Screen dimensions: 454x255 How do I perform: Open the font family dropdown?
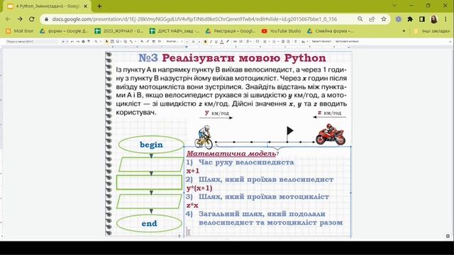tap(175, 42)
